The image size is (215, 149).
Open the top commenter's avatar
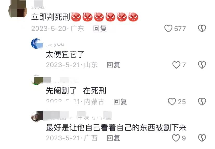click(18, 10)
